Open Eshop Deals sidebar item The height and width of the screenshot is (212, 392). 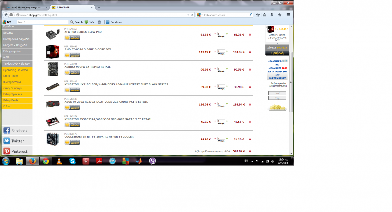click(17, 100)
